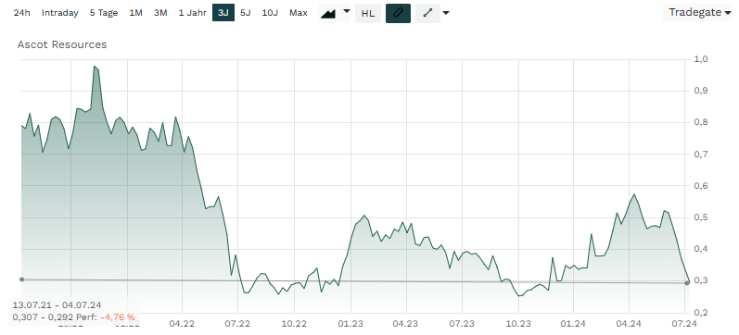Select the 3M time range

point(160,13)
